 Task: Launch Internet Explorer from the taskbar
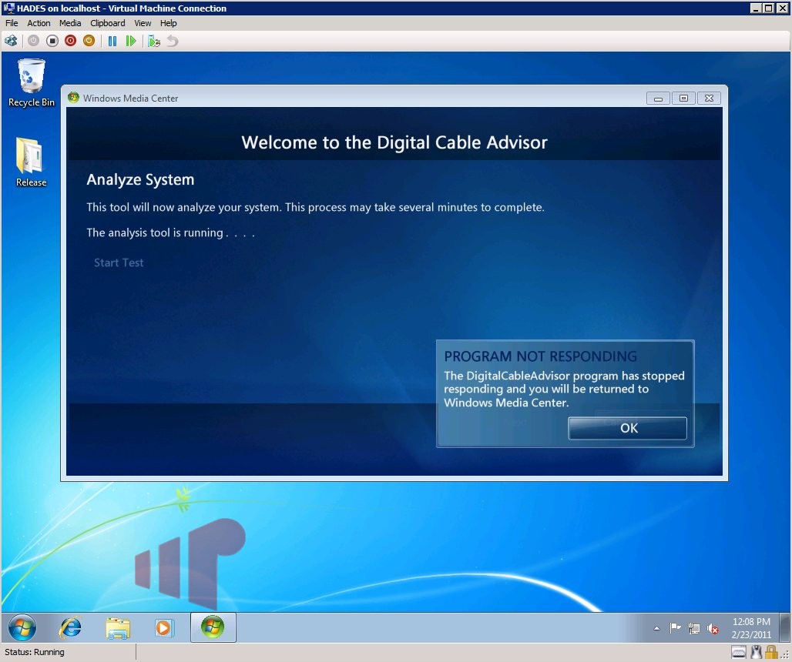[70, 628]
